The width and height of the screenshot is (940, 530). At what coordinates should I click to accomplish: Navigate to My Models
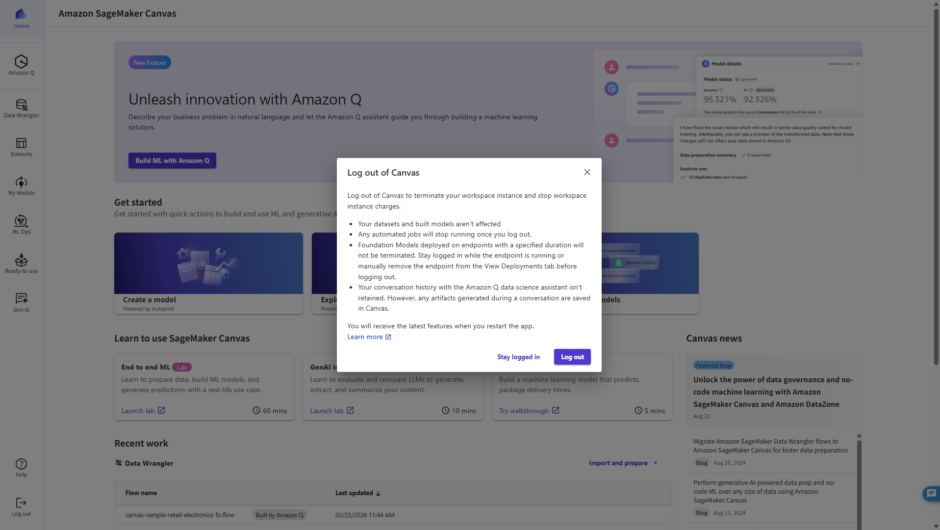coord(21,185)
